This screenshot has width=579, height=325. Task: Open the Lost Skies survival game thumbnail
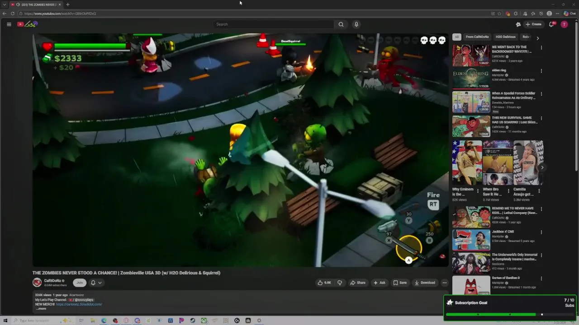(471, 126)
